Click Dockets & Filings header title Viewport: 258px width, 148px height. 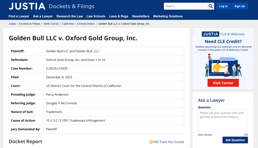point(72,6)
